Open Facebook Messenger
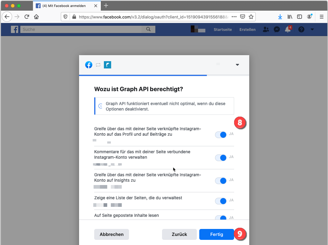 click(277, 29)
